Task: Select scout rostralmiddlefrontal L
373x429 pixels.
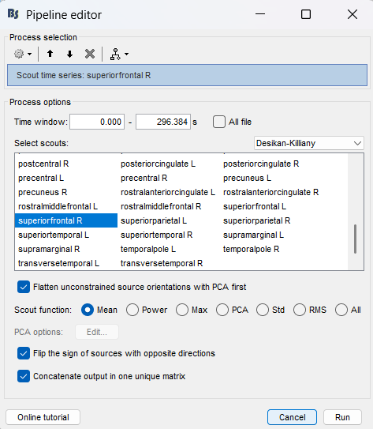Action: coord(58,206)
